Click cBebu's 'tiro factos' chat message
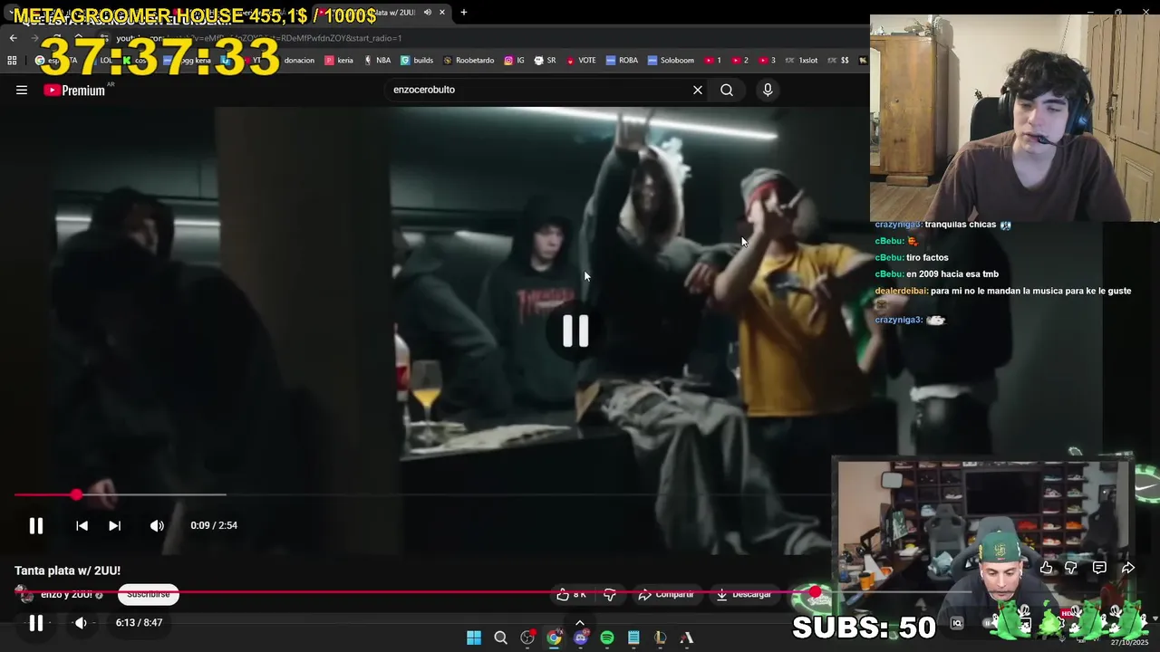The height and width of the screenshot is (652, 1160). pos(911,257)
